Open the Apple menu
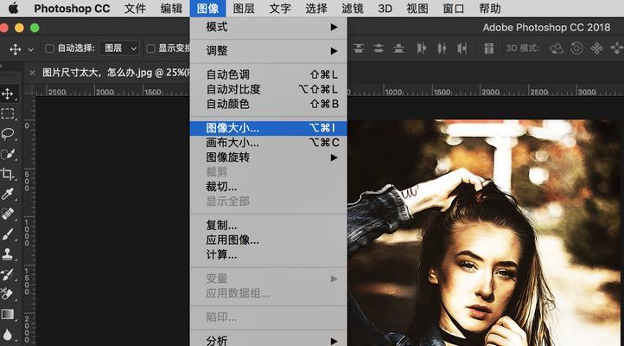The width and height of the screenshot is (624, 346). pyautogui.click(x=14, y=9)
